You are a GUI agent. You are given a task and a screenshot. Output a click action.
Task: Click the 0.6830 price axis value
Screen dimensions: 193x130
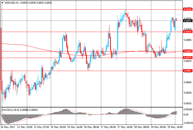point(188,93)
